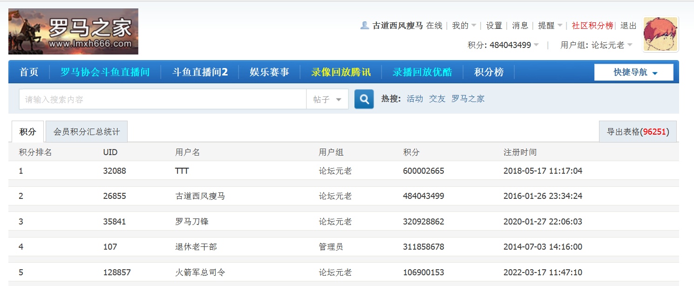Click the 导出表格 export link
The height and width of the screenshot is (286, 694).
638,131
